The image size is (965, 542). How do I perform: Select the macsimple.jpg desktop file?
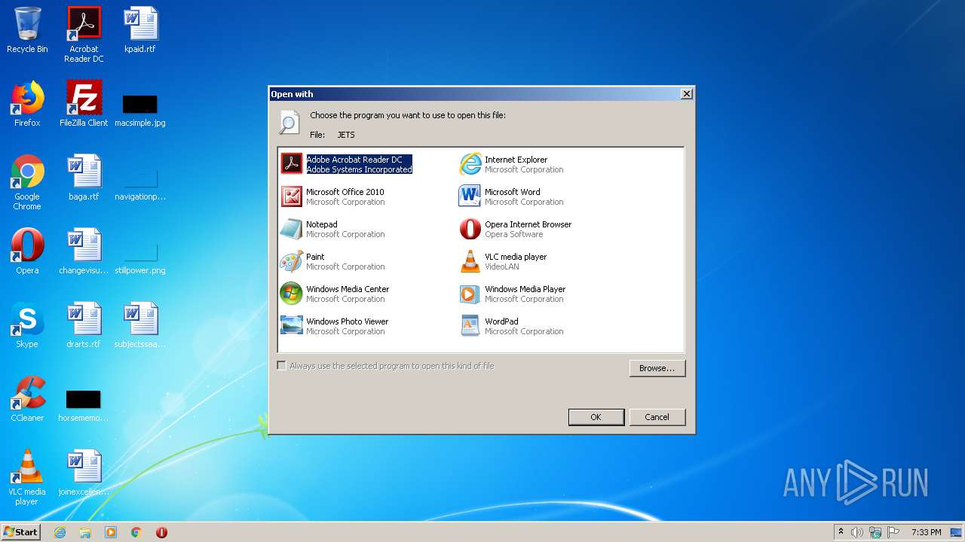coord(140,109)
